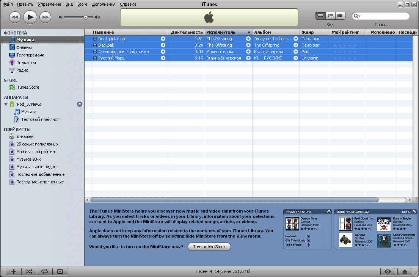Sort by the Название column header
Viewport: 419px width, 277px height.
point(129,32)
